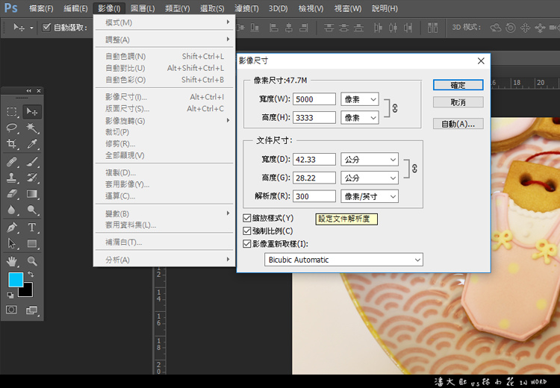Select the Rectangle shape tool
Viewport: 560px width, 388px height.
(32, 243)
